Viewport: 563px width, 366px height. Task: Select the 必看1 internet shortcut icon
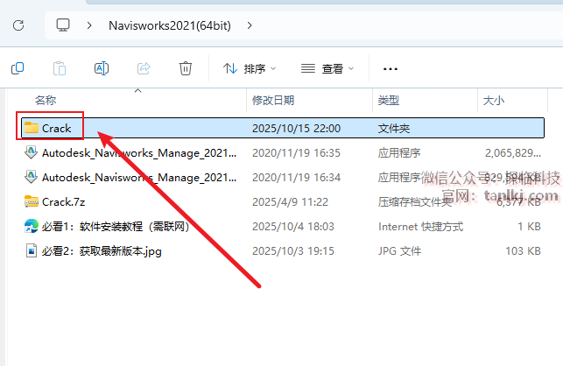coord(32,226)
